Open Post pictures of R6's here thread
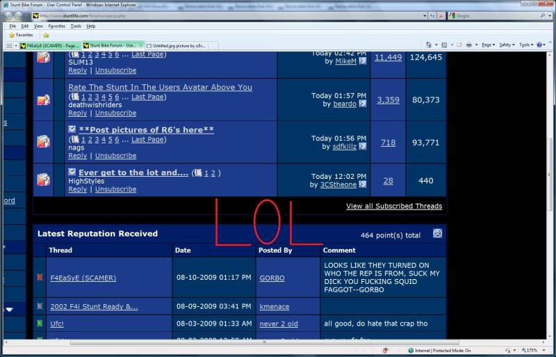 [147, 129]
